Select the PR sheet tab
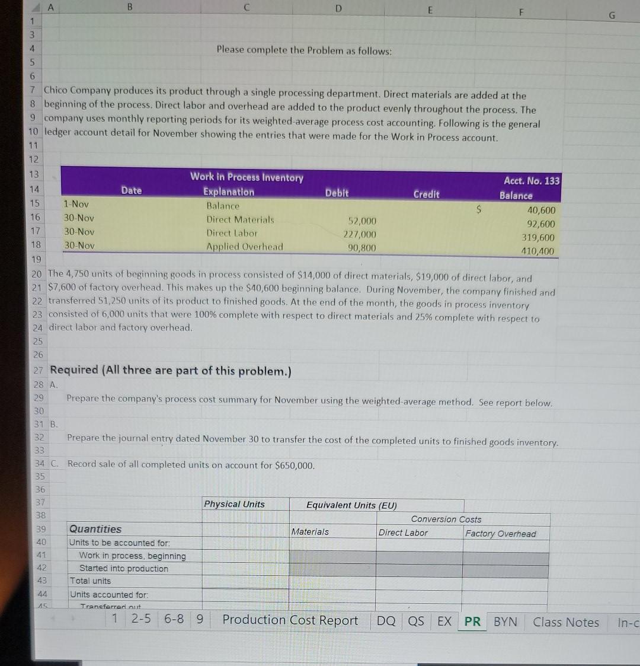Viewport: 640px width, 666px height. (472, 622)
